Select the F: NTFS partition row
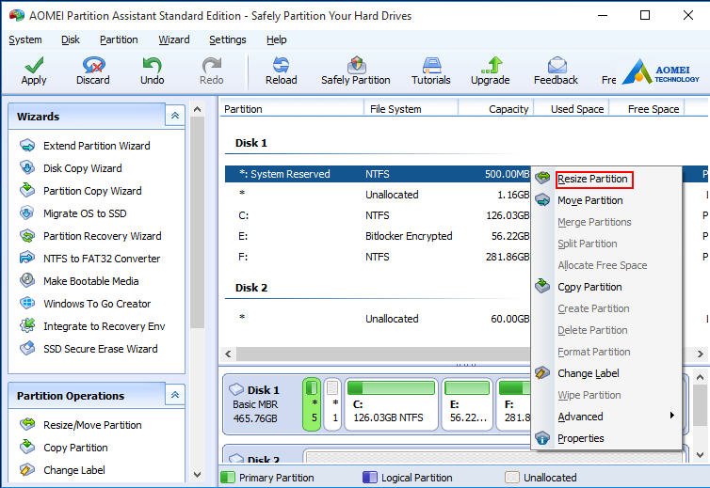710x488 pixels. [378, 257]
